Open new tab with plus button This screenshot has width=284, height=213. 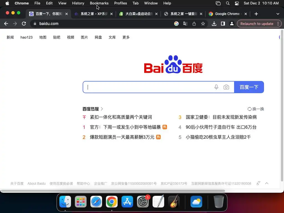(256, 14)
